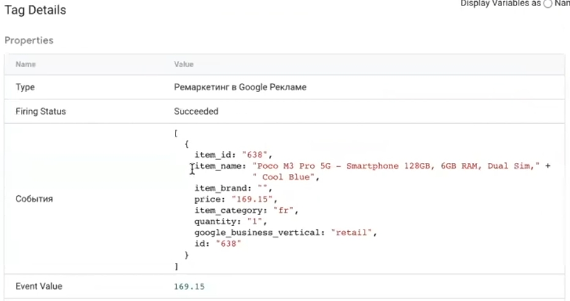Click the price "169.15" line
This screenshot has height=301, width=570.
point(235,199)
